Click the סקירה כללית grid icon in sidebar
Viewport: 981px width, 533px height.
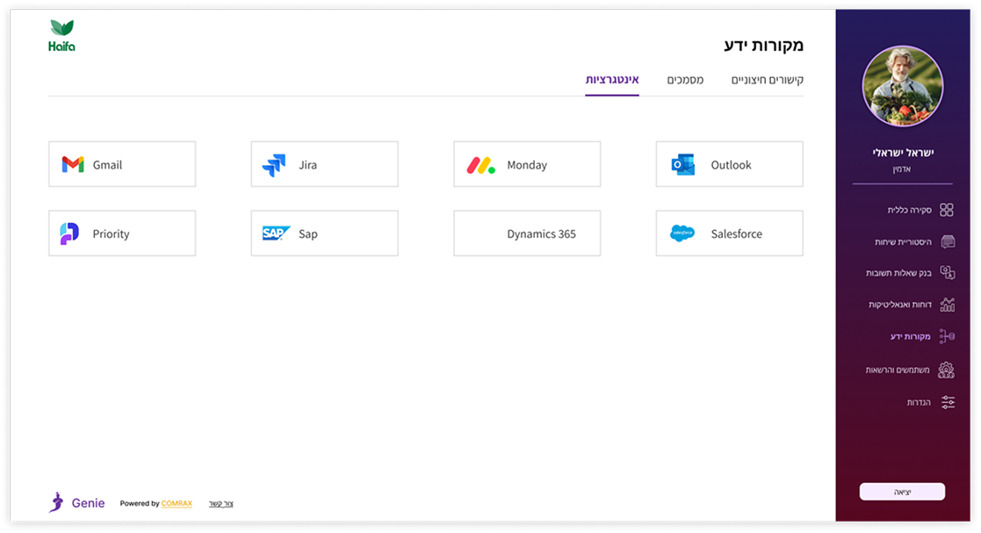pos(947,210)
